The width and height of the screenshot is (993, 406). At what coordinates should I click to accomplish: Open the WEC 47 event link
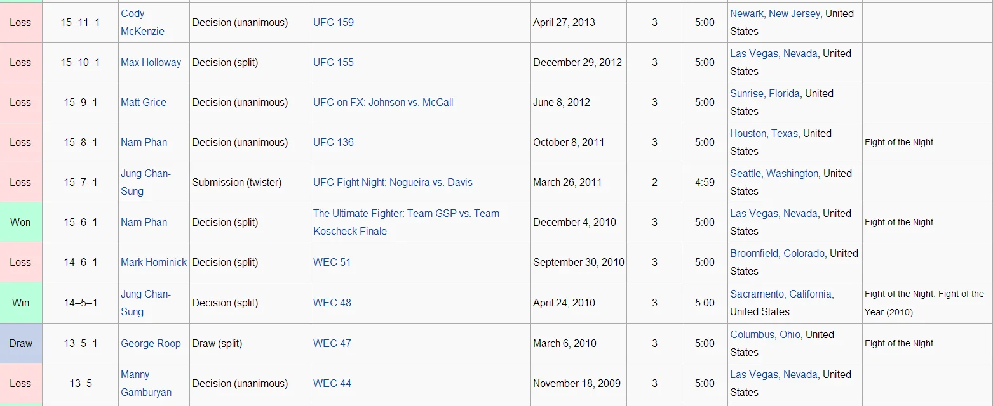pyautogui.click(x=332, y=343)
